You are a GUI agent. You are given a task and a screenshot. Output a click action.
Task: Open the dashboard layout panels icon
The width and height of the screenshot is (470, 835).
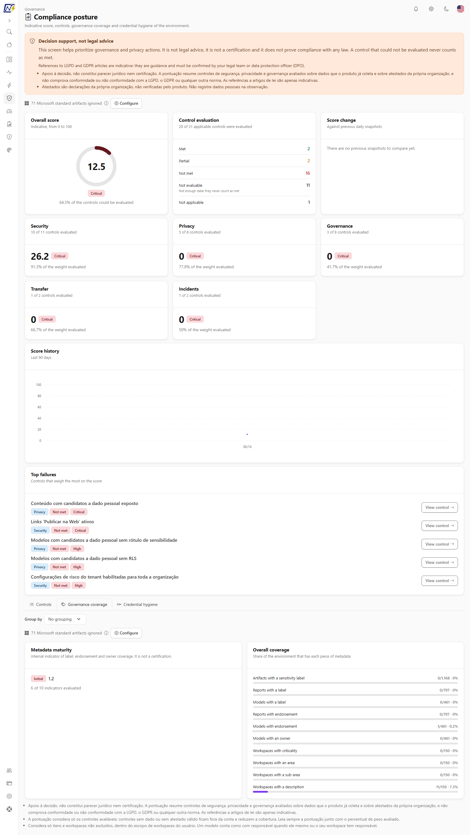click(9, 59)
